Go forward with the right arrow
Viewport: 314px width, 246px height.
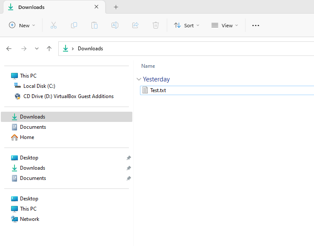coord(24,49)
